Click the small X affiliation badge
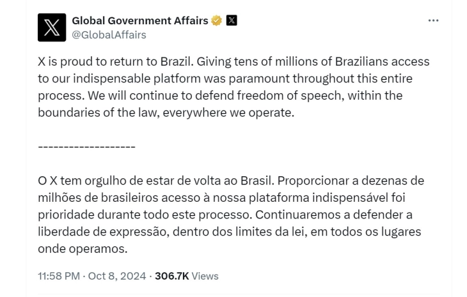Viewport: 467px width, 297px height. point(232,20)
